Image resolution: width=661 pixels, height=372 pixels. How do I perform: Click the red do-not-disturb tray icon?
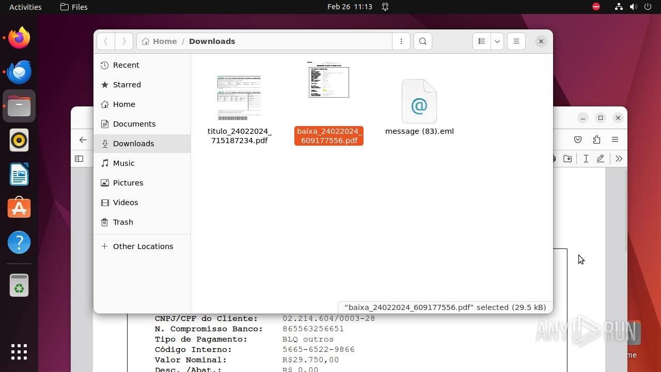pos(596,7)
